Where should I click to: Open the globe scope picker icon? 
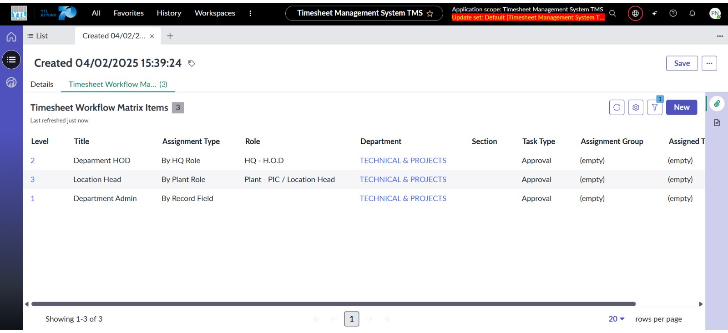tap(635, 13)
